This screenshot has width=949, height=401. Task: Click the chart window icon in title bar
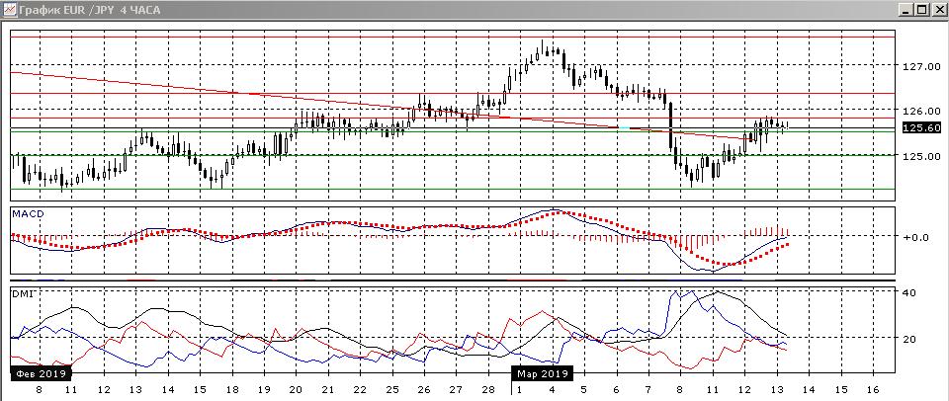[x=9, y=9]
